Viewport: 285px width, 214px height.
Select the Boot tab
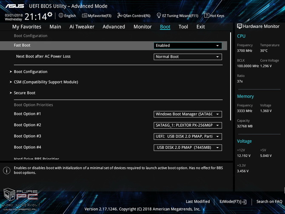(165, 27)
